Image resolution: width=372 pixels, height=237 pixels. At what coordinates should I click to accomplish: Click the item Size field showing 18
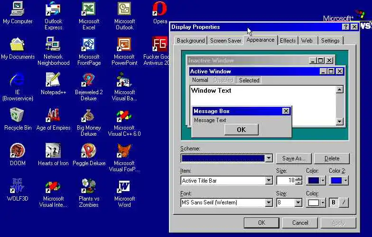(286, 181)
